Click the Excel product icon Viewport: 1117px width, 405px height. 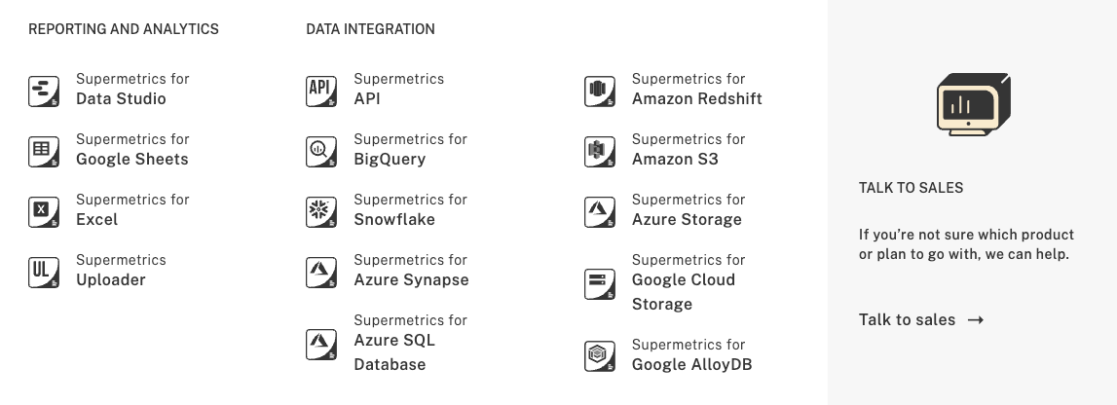[44, 211]
